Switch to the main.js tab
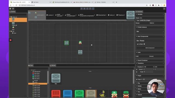This screenshot has width=175, height=98. tap(111, 15)
